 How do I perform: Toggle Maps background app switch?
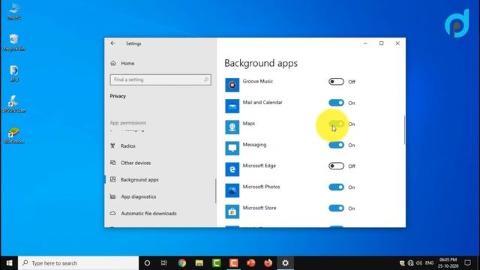point(336,124)
